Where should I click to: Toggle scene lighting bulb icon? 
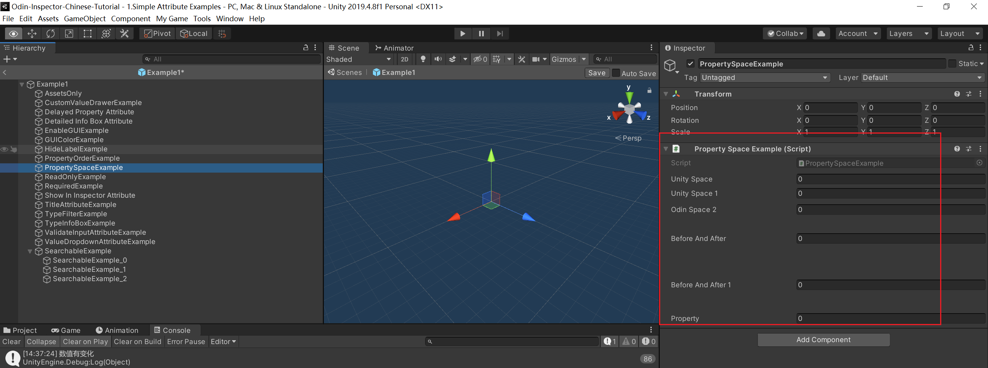click(423, 59)
